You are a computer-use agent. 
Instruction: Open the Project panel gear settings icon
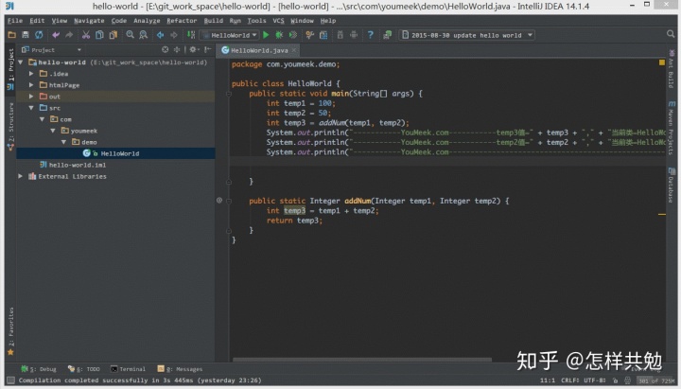(x=194, y=50)
